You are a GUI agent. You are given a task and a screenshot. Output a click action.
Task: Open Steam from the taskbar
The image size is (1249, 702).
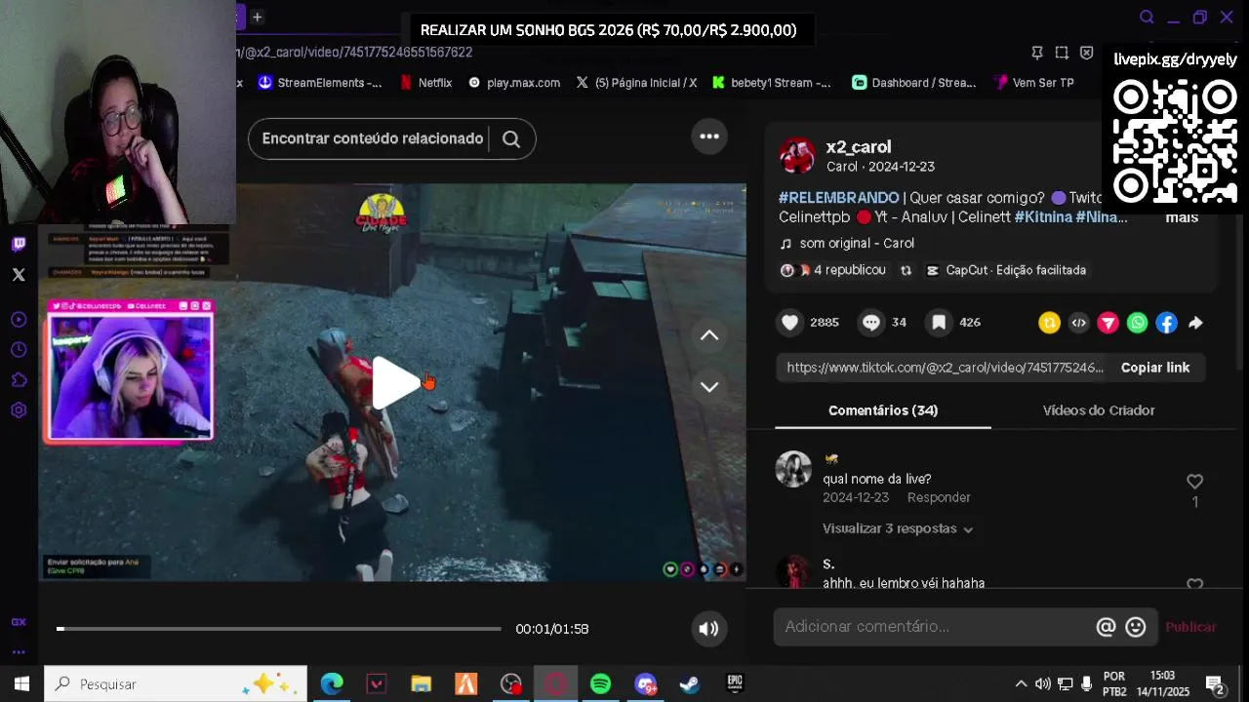point(689,684)
